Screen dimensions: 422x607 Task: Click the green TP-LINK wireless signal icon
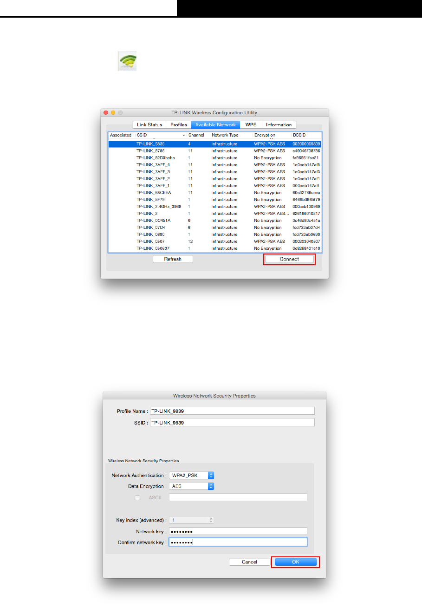(127, 61)
